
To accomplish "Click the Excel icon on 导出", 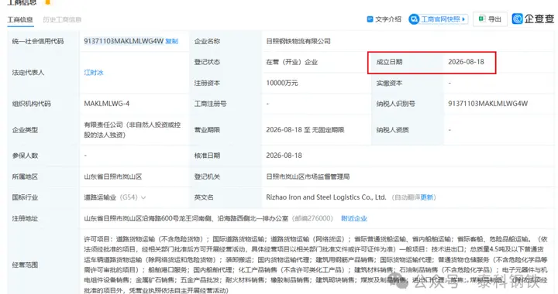I will (x=482, y=19).
